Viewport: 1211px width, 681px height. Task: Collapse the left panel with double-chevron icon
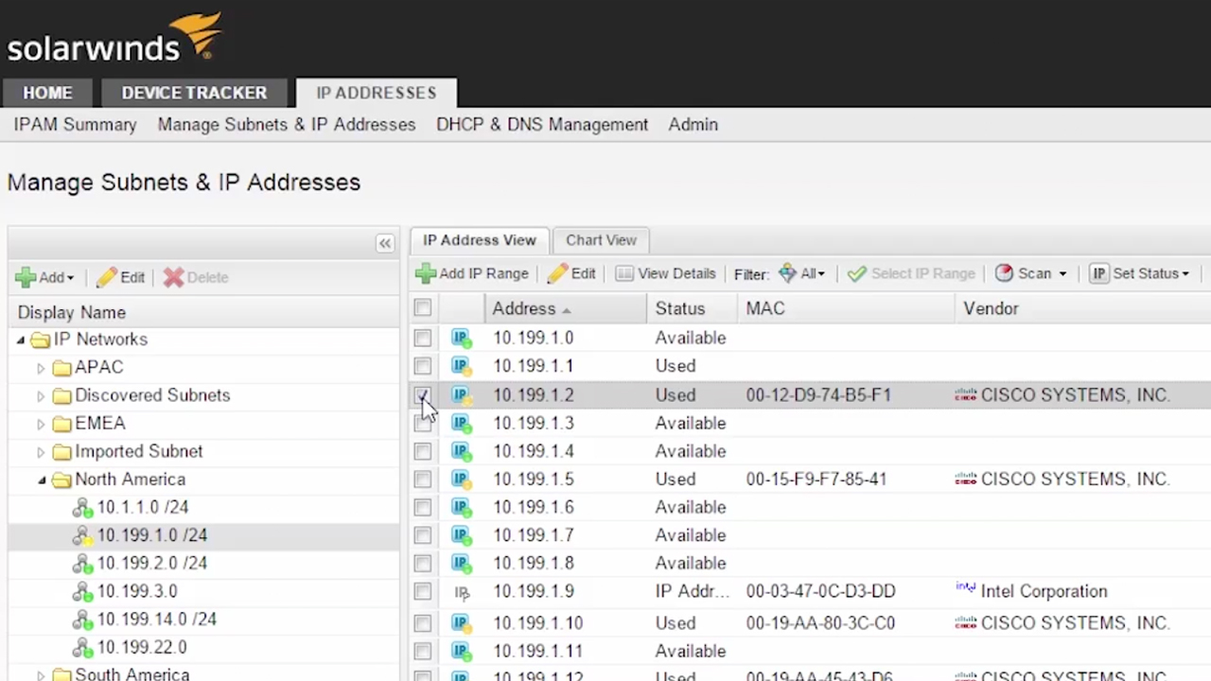(385, 243)
